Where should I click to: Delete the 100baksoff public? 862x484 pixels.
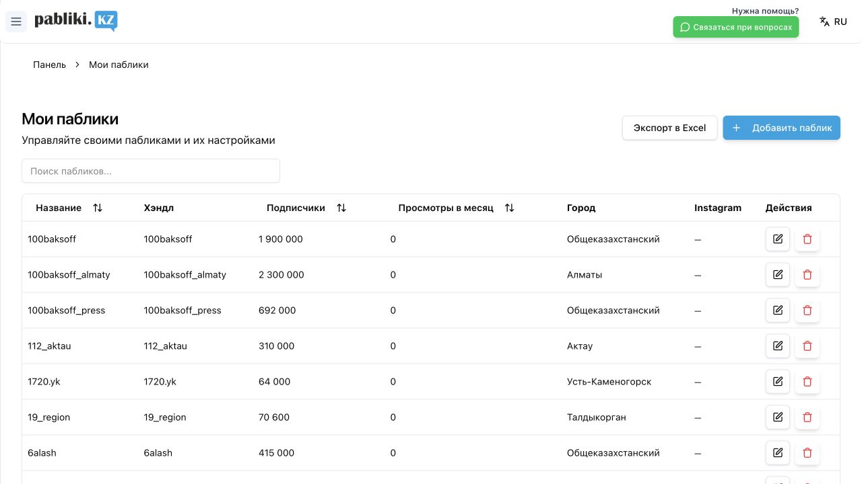click(x=807, y=239)
